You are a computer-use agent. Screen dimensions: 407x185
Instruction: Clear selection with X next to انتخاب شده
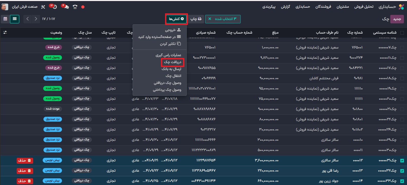210,19
